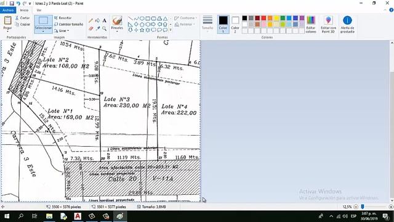
Task: Select the Text tool
Action: coord(104,21)
